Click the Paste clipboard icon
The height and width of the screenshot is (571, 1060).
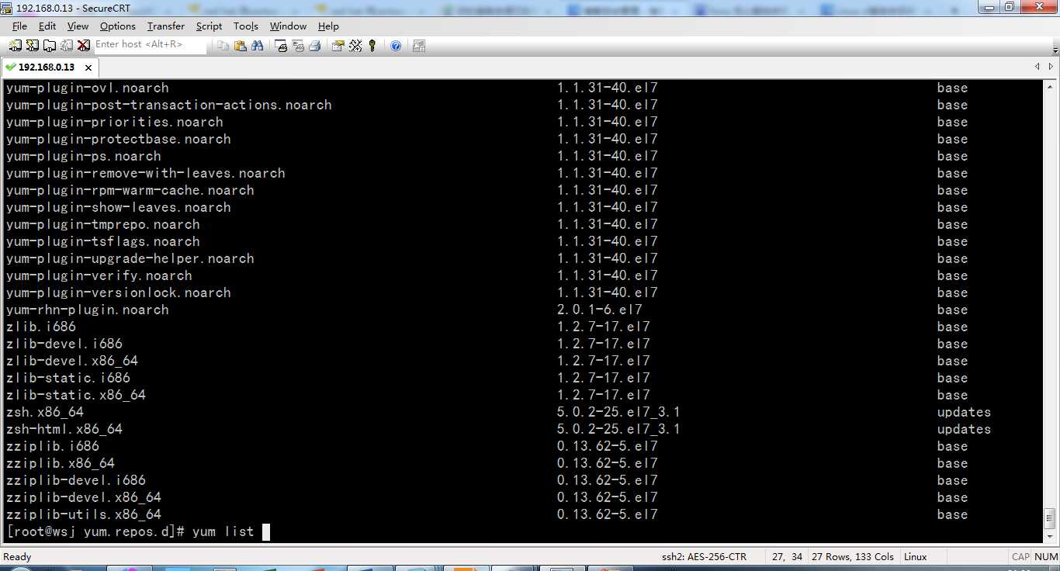[x=241, y=46]
